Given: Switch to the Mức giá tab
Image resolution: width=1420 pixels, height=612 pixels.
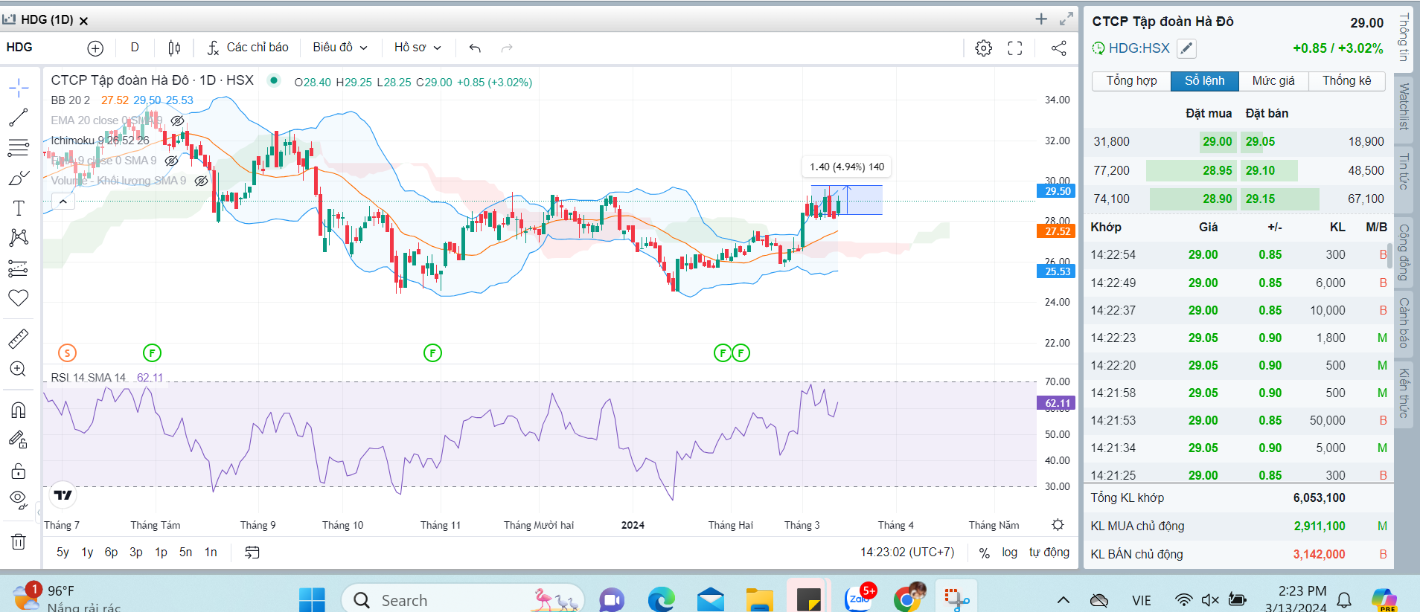Looking at the screenshot, I should 1273,81.
